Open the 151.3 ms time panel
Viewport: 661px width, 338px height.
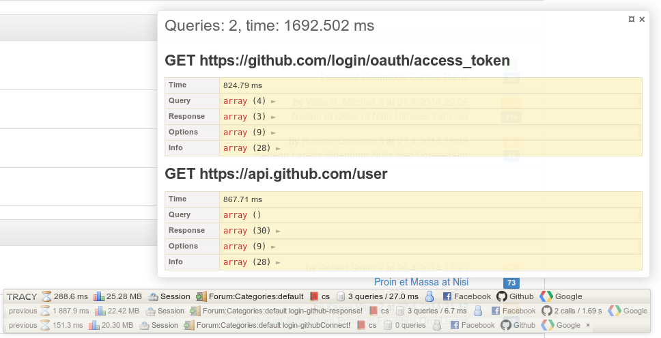pos(61,325)
